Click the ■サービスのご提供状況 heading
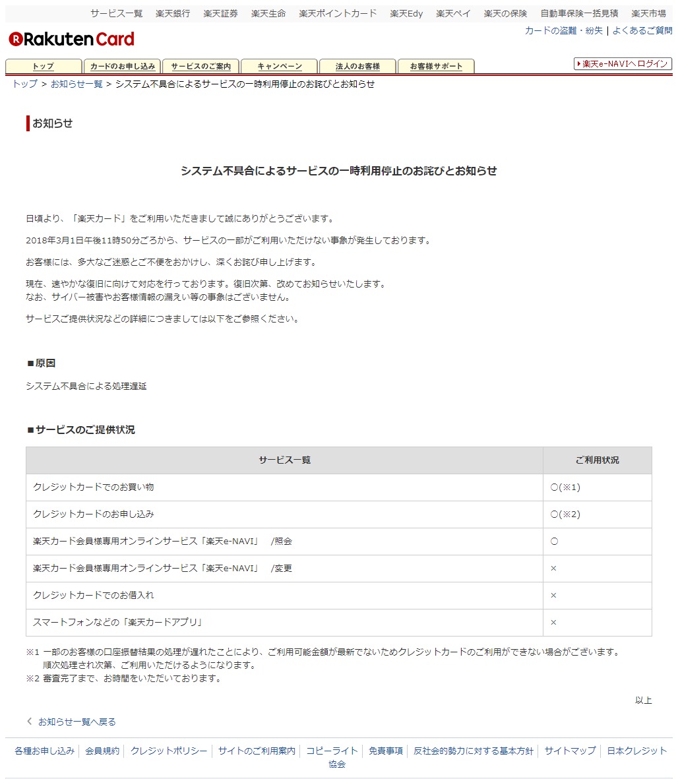This screenshot has width=678, height=779. coord(80,430)
